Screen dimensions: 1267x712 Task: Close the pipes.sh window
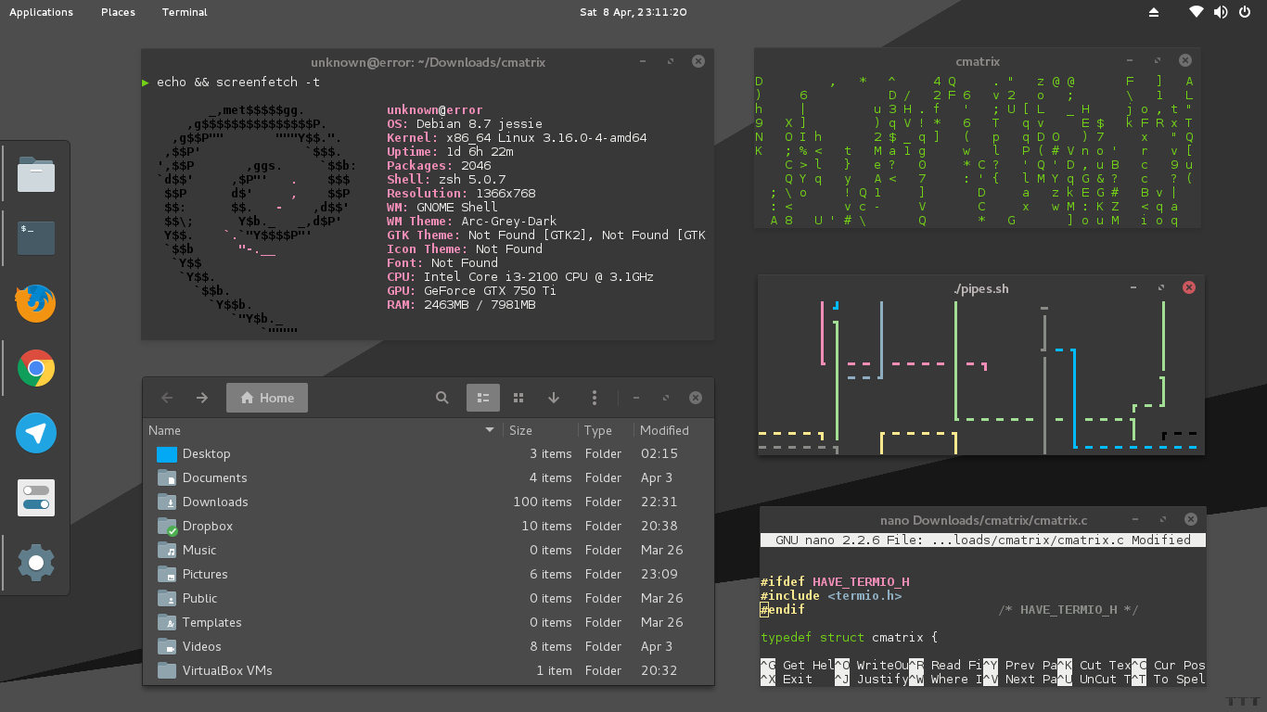pyautogui.click(x=1189, y=288)
